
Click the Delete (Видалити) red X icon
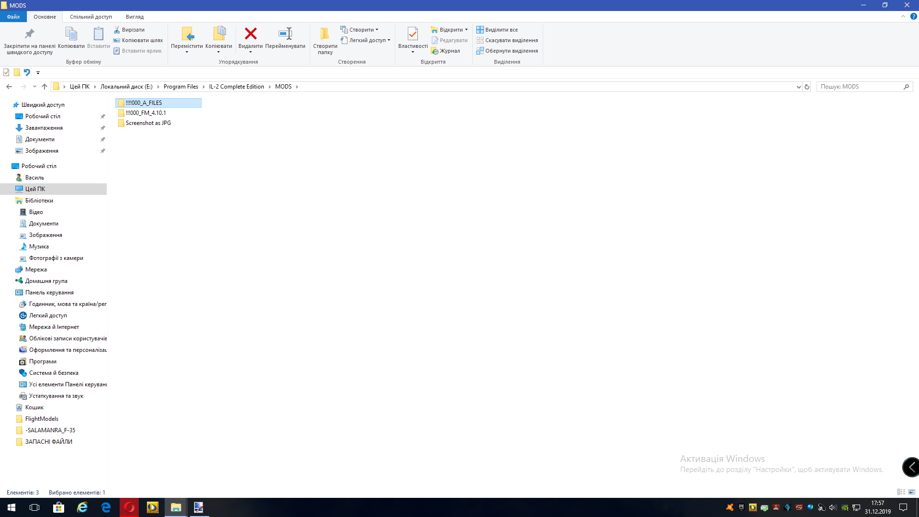250,34
